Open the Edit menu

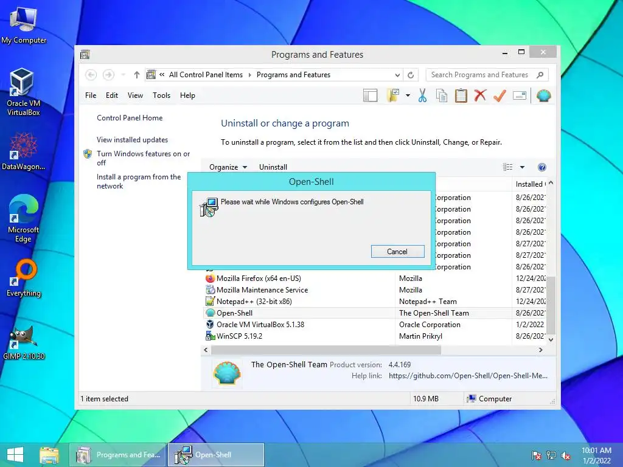point(112,95)
